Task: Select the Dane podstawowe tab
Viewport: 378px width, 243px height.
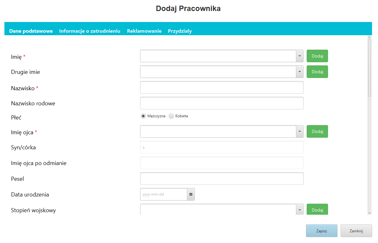Action: (31, 31)
